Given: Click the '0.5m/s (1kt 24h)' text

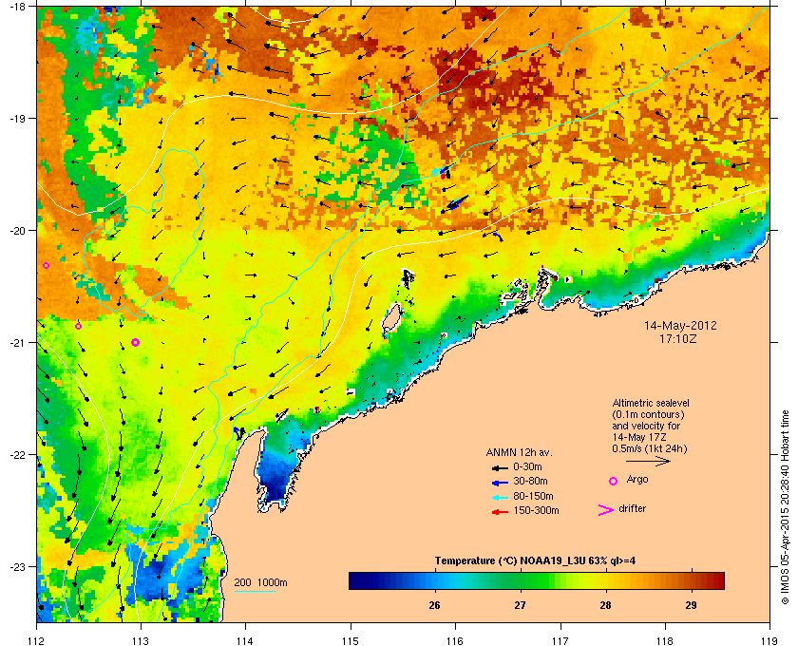Looking at the screenshot, I should 650,449.
